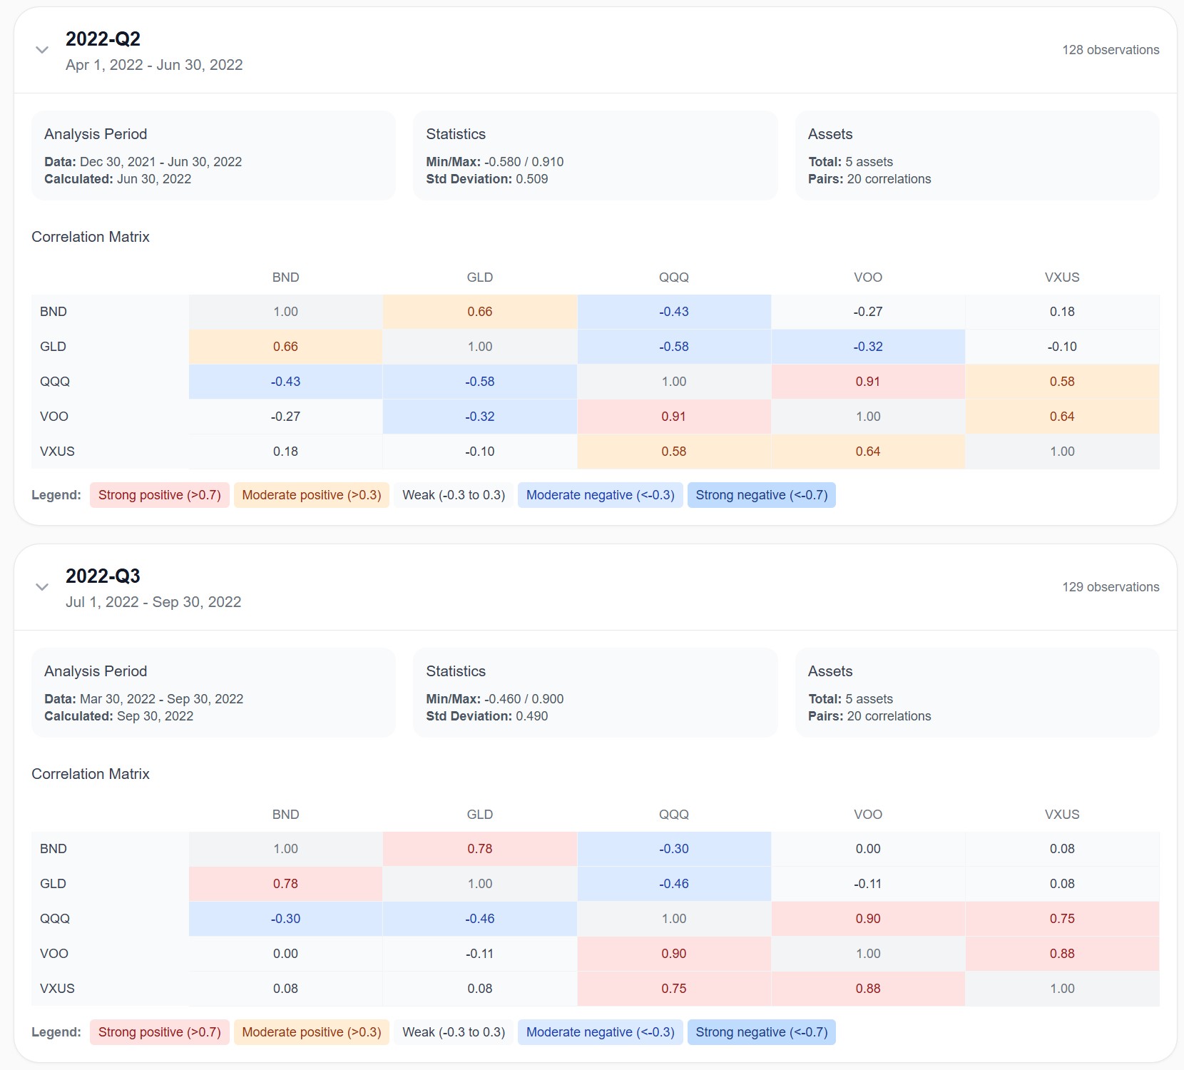The height and width of the screenshot is (1070, 1184).
Task: Click Q2 legend 'Strong negative (<-0.7)' swatch
Action: (x=762, y=495)
